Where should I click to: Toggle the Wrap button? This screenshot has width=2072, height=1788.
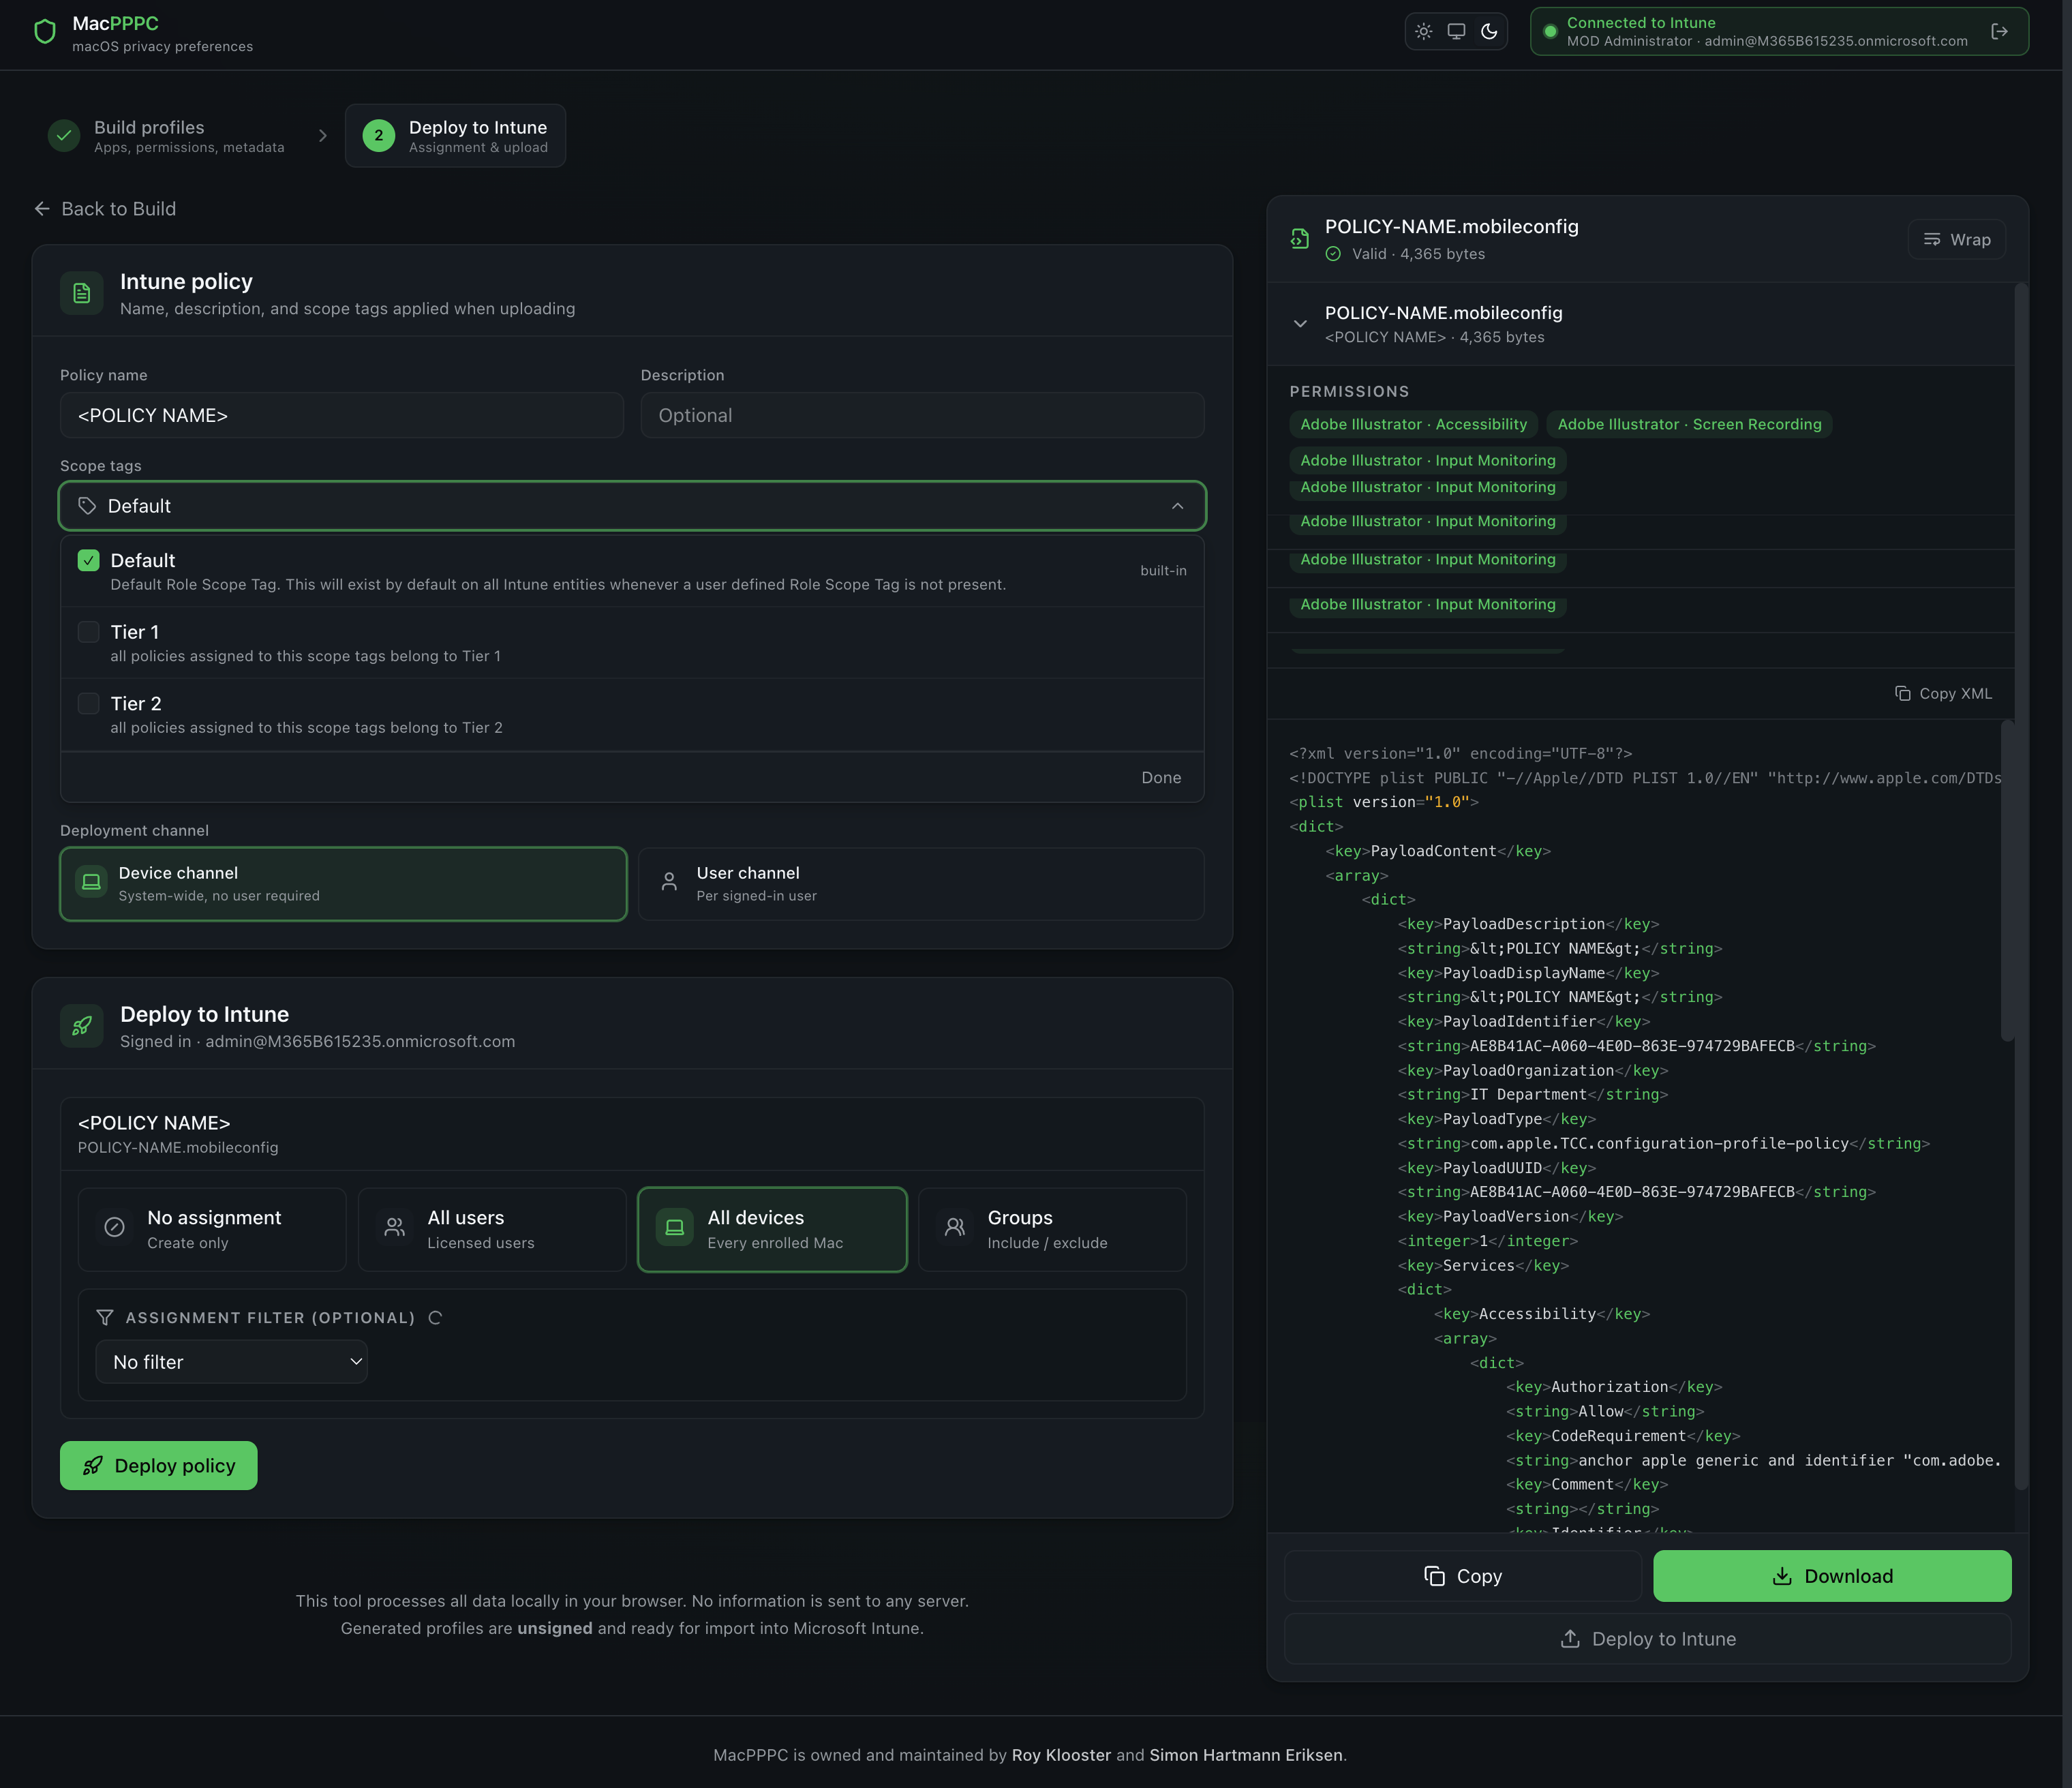[1957, 240]
